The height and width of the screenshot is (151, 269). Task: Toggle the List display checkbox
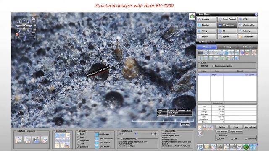click(x=232, y=139)
